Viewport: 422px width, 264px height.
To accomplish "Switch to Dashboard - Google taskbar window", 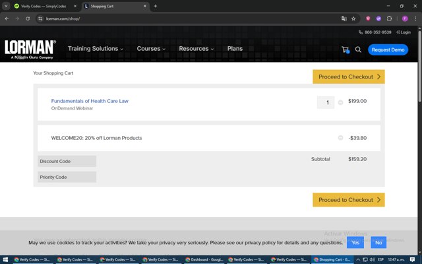I will [x=204, y=259].
